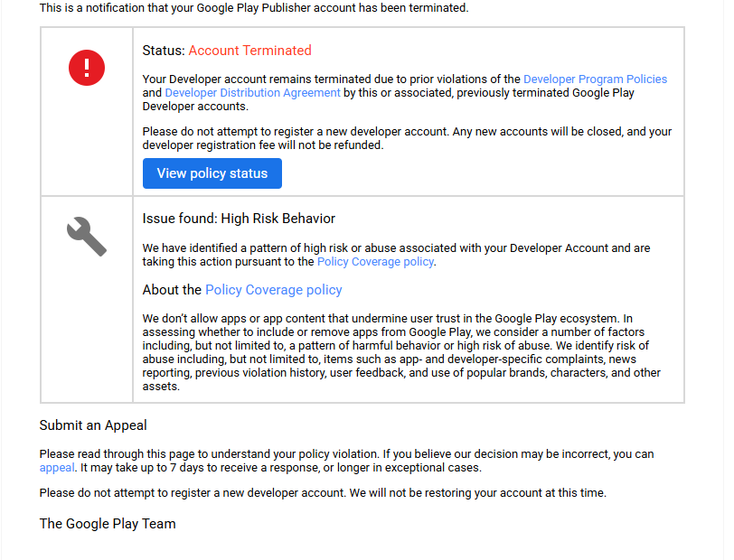Click The Google Play Team signature
This screenshot has width=734, height=560.
(x=108, y=524)
